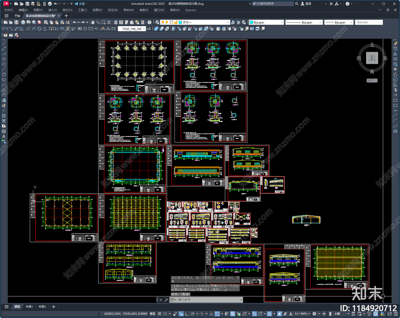The height and width of the screenshot is (318, 400).
Task: Click the 共享 share button
Action: coord(80,4)
